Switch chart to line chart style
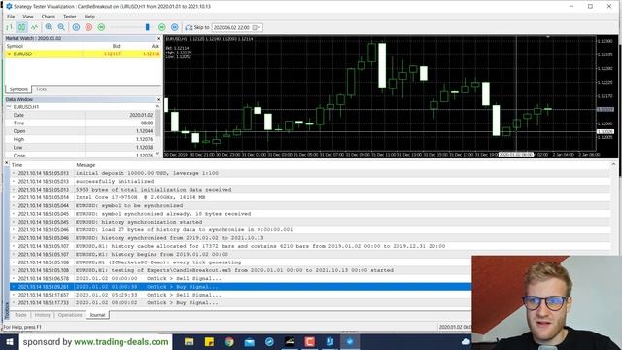 click(x=35, y=27)
